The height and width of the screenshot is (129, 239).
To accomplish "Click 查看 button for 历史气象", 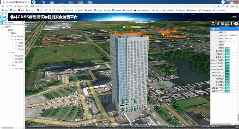I will tap(227, 85).
